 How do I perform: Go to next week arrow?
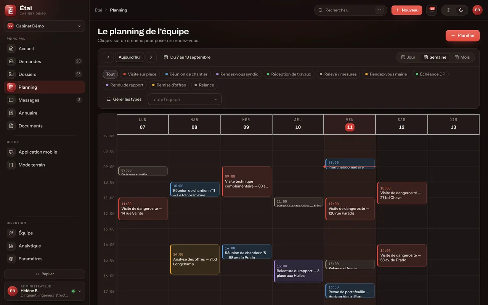151,57
